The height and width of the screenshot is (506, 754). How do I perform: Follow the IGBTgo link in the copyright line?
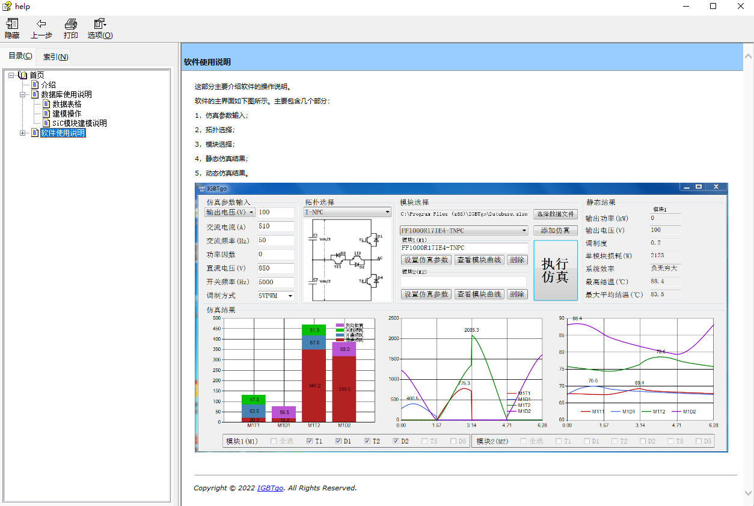click(270, 488)
